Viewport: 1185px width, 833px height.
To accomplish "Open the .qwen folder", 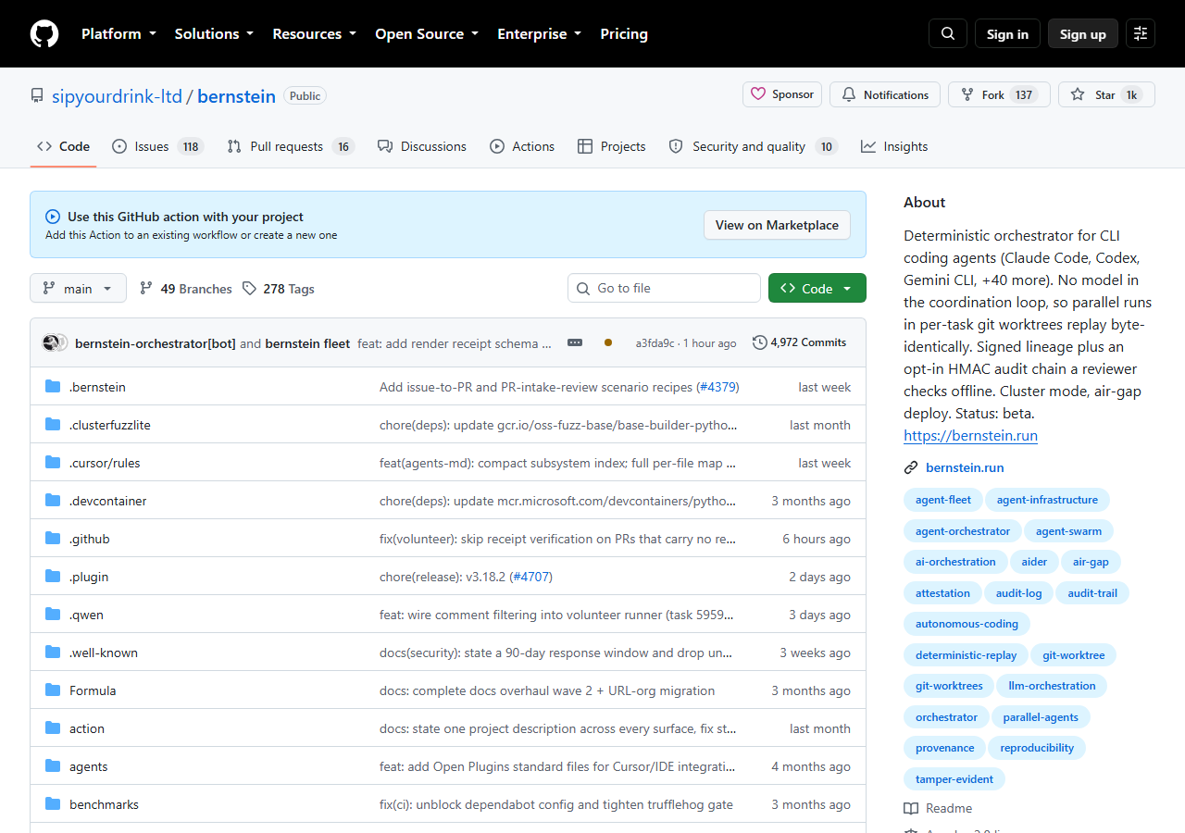I will point(86,615).
